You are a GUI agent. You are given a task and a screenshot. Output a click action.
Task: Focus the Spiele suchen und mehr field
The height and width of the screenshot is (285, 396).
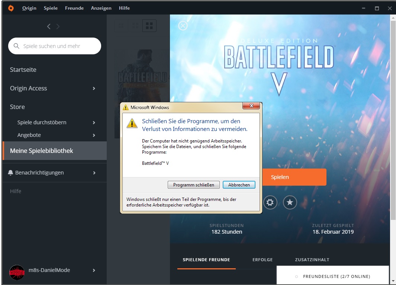[55, 46]
